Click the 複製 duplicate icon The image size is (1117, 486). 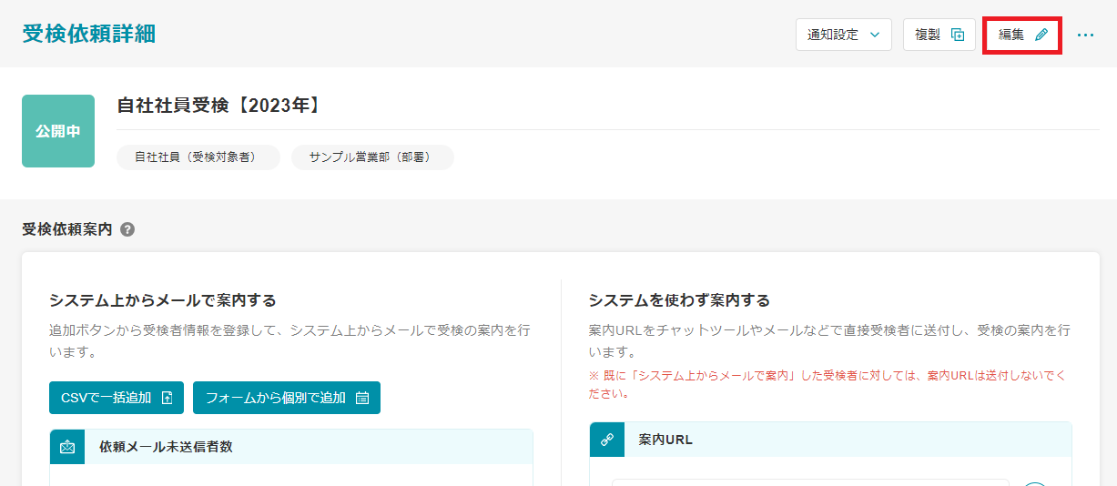[957, 35]
